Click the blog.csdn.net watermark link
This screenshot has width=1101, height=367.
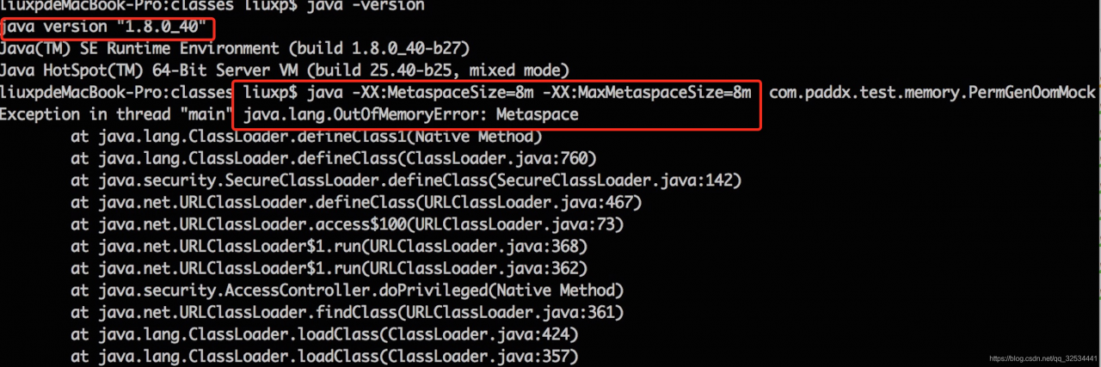coord(1042,358)
